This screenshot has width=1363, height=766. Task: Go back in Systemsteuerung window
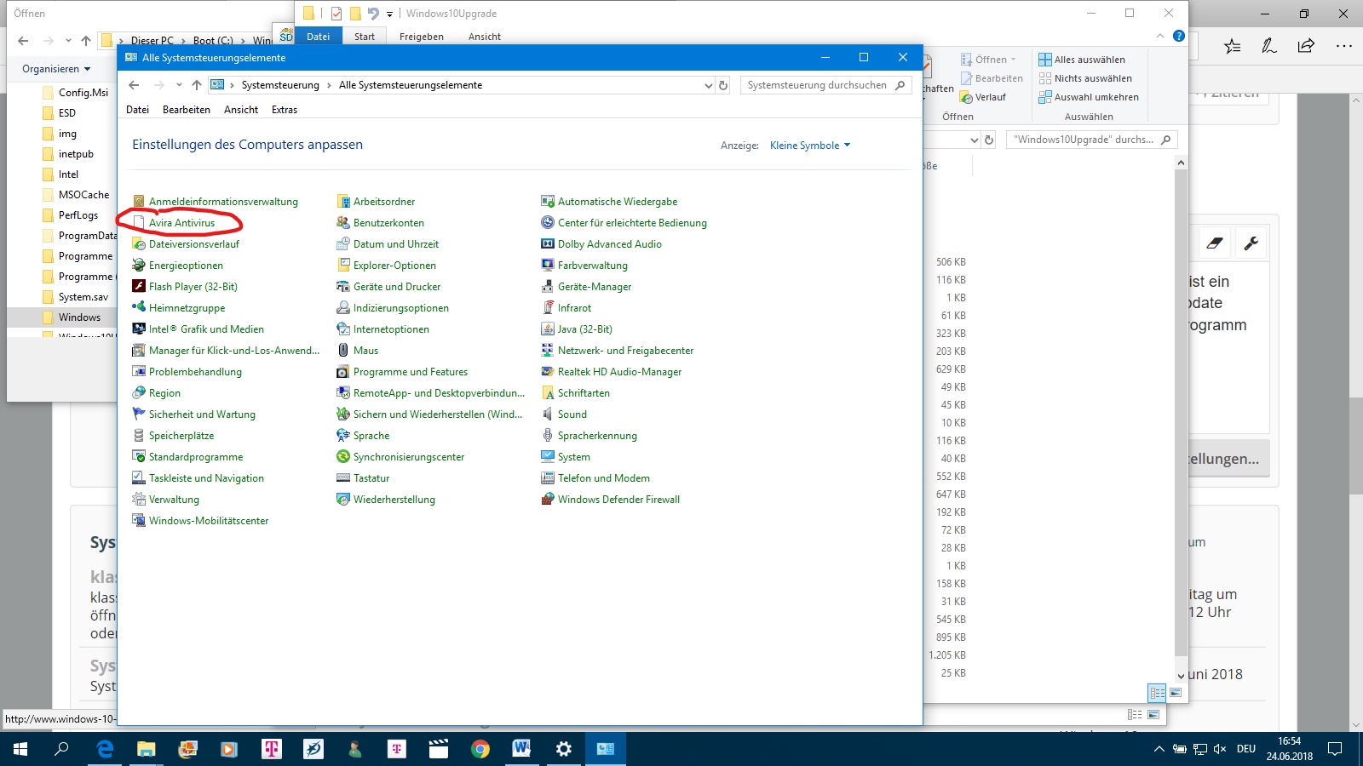tap(134, 85)
